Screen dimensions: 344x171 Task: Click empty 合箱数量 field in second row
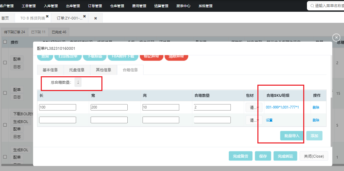click(212, 120)
